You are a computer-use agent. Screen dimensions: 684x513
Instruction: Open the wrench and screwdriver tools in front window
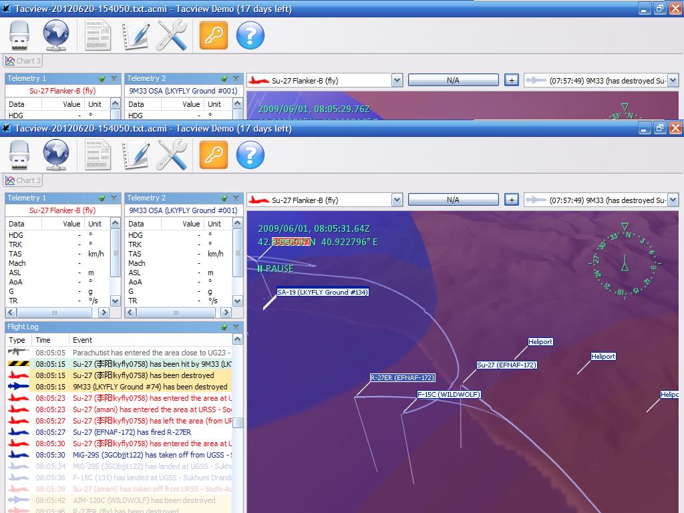[x=172, y=155]
